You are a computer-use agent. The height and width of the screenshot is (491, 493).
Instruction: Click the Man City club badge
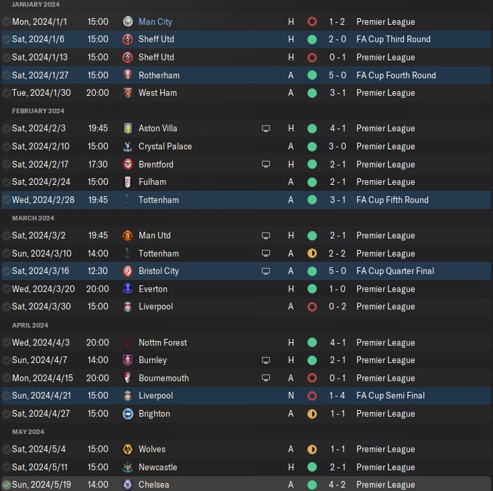click(127, 21)
